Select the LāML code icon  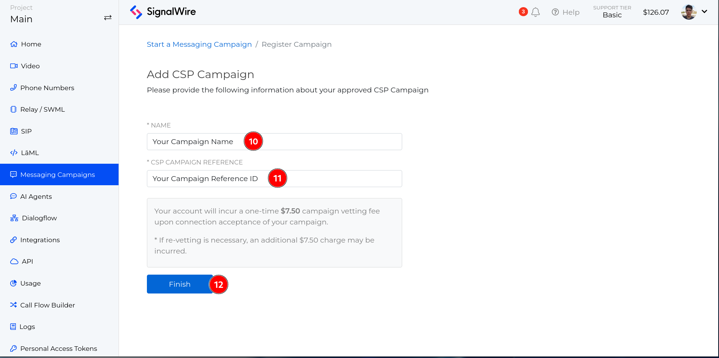pos(14,152)
